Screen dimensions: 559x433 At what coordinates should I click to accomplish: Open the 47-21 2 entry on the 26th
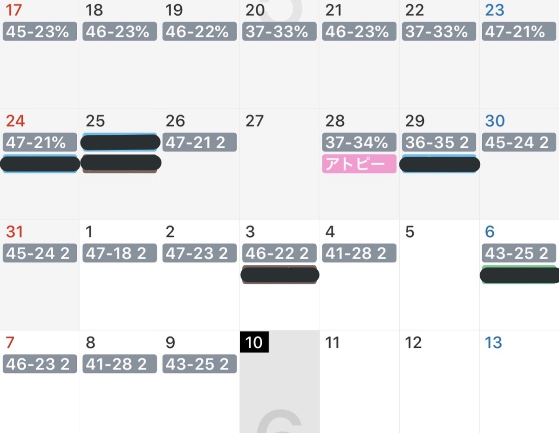(199, 142)
